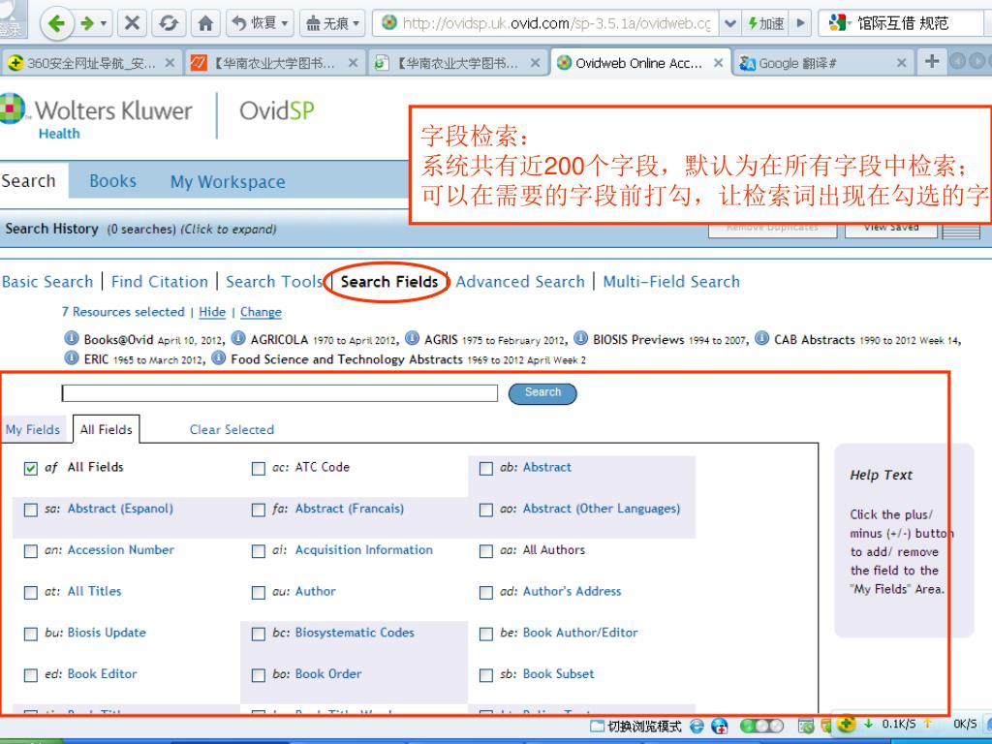Switch to the My Fields tab
Viewport: 992px width, 744px height.
pyautogui.click(x=33, y=429)
